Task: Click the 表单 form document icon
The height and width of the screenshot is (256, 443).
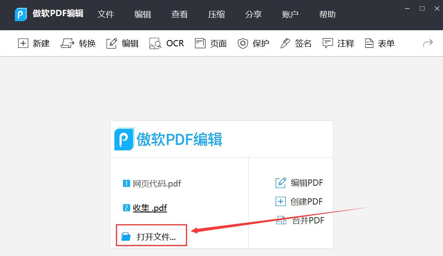Action: (x=369, y=44)
